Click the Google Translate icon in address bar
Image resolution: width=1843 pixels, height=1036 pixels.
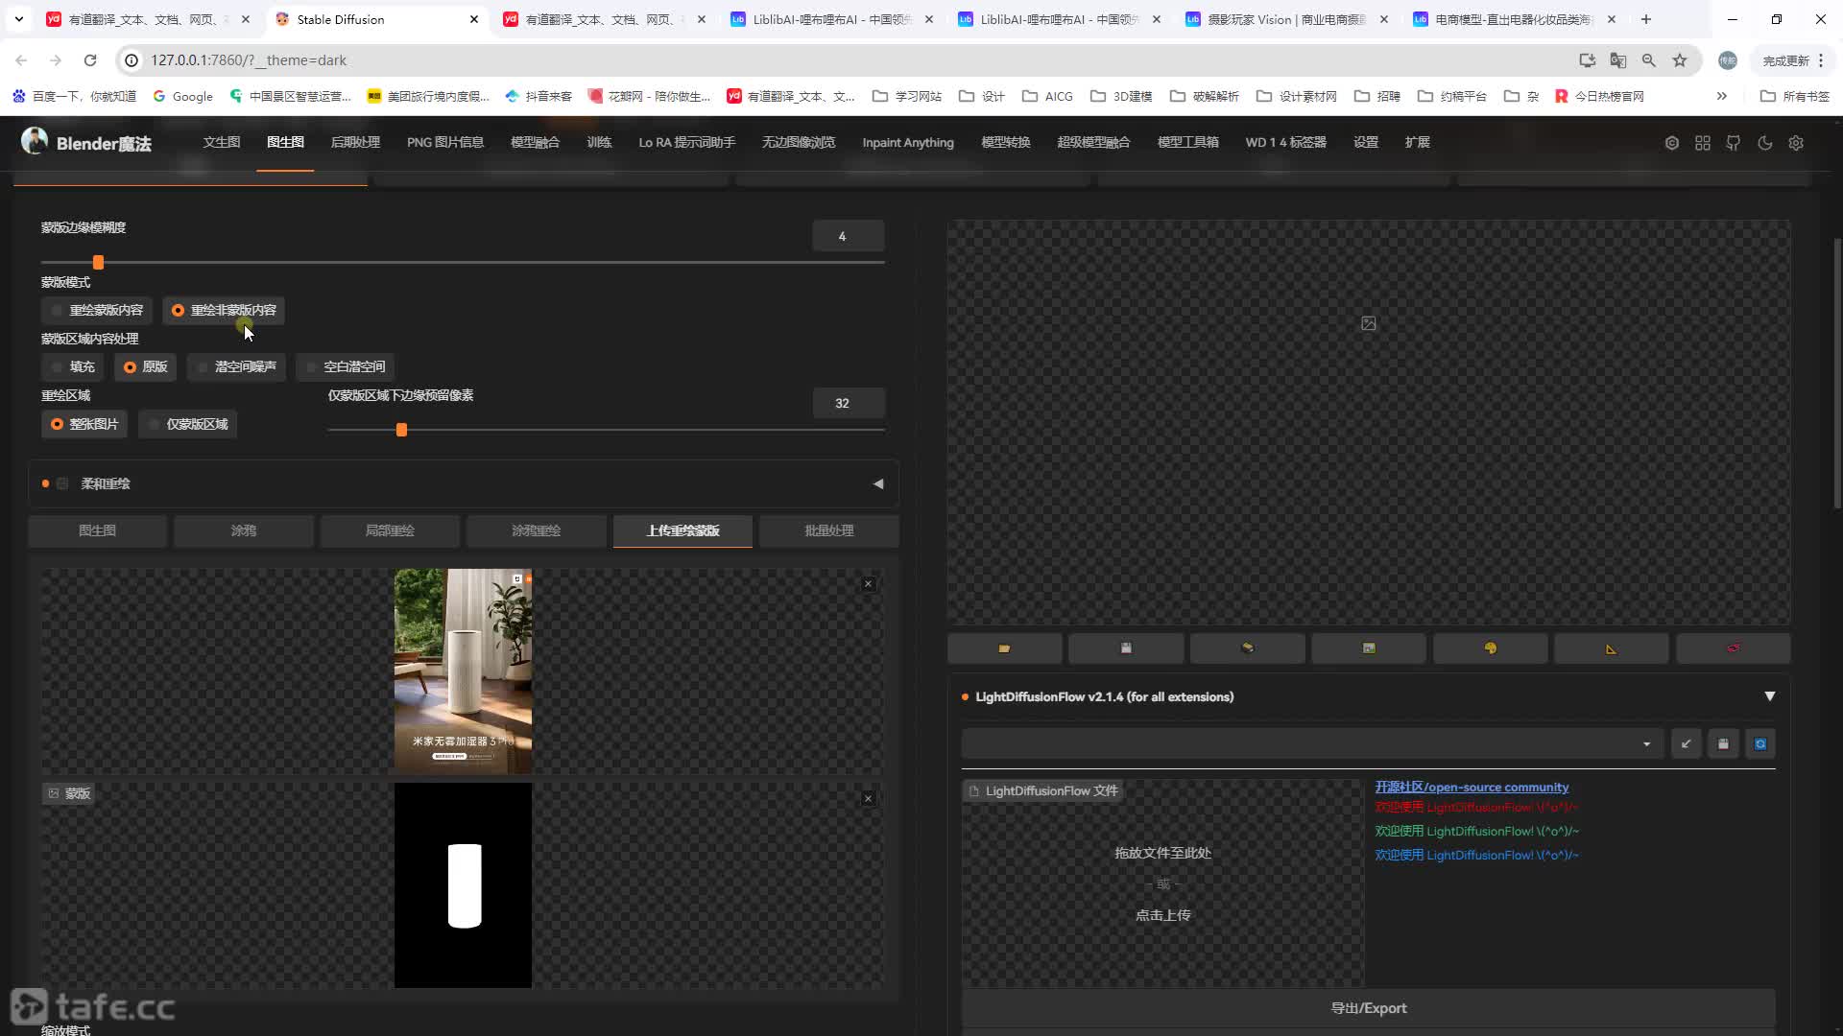point(1618,60)
